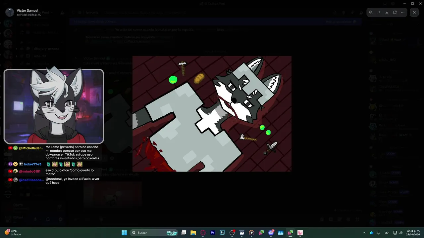Download the image with the save icon
Viewport: 424px width, 238px height.
387,12
